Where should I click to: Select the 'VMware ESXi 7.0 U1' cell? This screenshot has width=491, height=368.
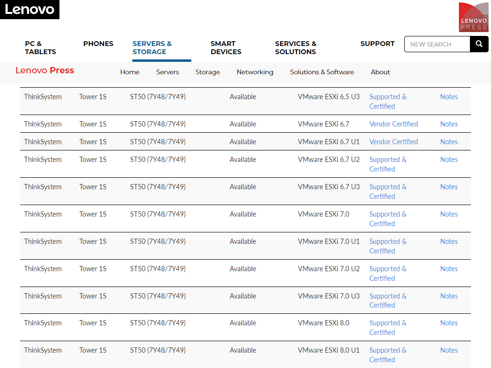[328, 241]
